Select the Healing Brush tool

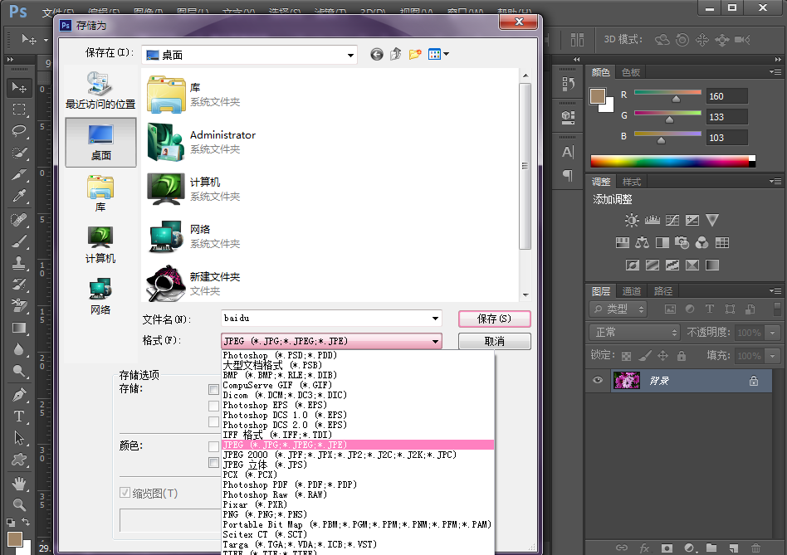pos(19,219)
